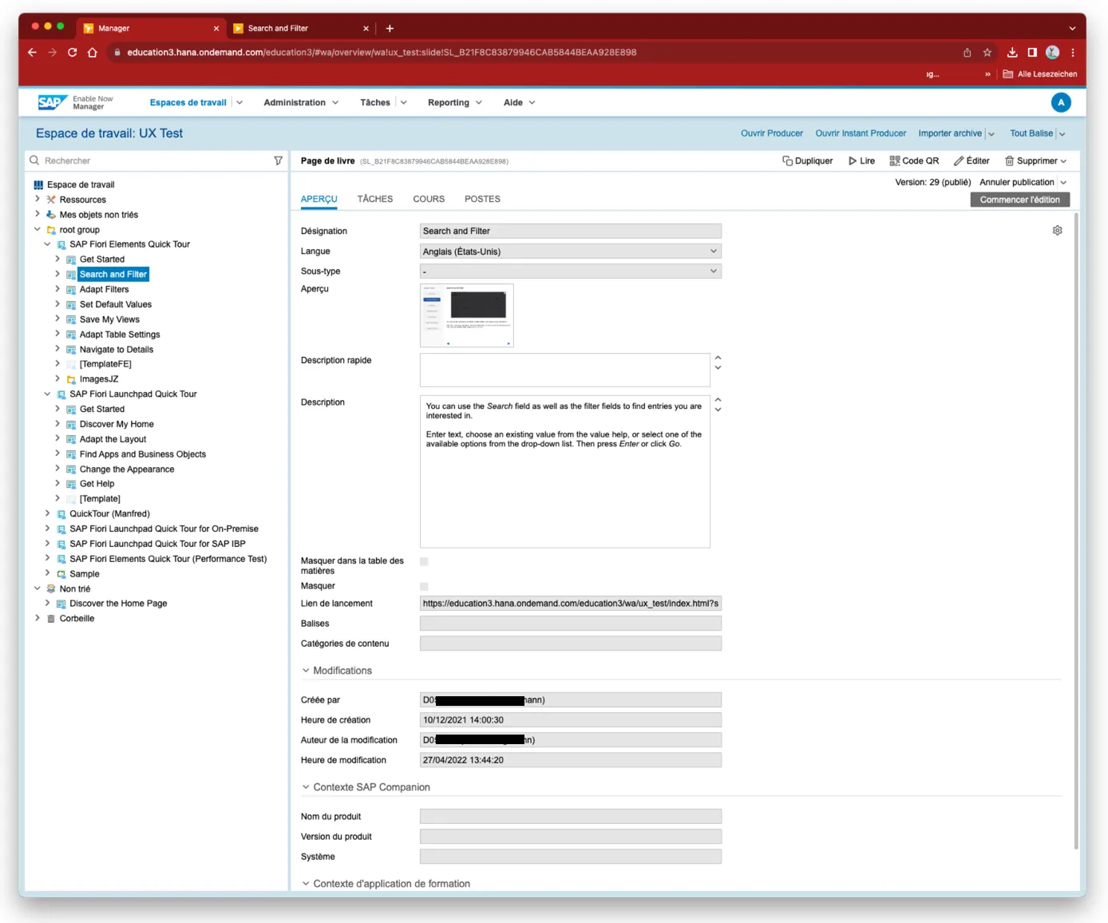The height and width of the screenshot is (923, 1108).
Task: Click the Dupliquer copy icon
Action: point(787,160)
